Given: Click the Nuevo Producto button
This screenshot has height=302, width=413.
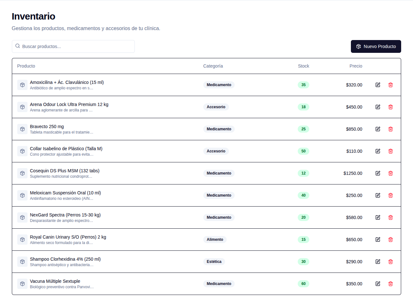Looking at the screenshot, I should click(376, 46).
